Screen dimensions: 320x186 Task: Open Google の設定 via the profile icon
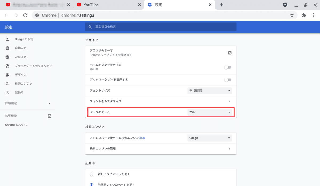(7, 39)
